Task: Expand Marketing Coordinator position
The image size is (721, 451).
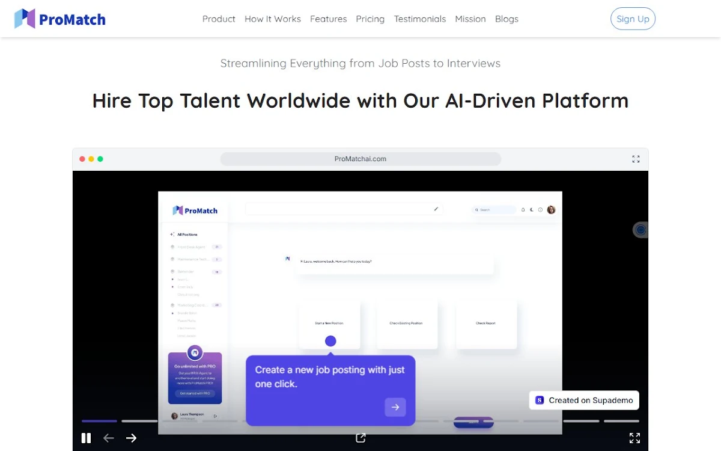Action: [x=196, y=305]
